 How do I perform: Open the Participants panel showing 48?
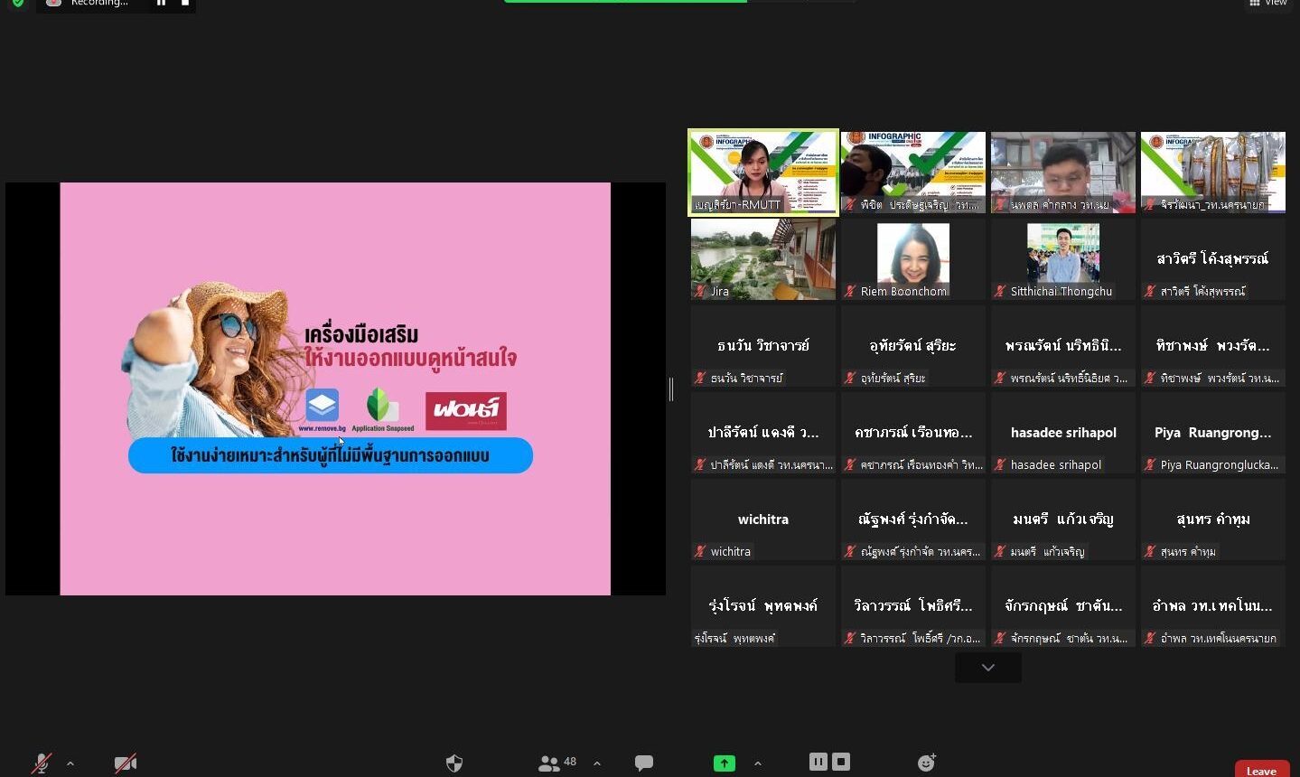point(557,763)
